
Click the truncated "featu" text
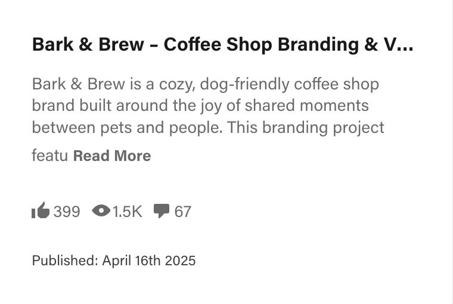tap(49, 156)
